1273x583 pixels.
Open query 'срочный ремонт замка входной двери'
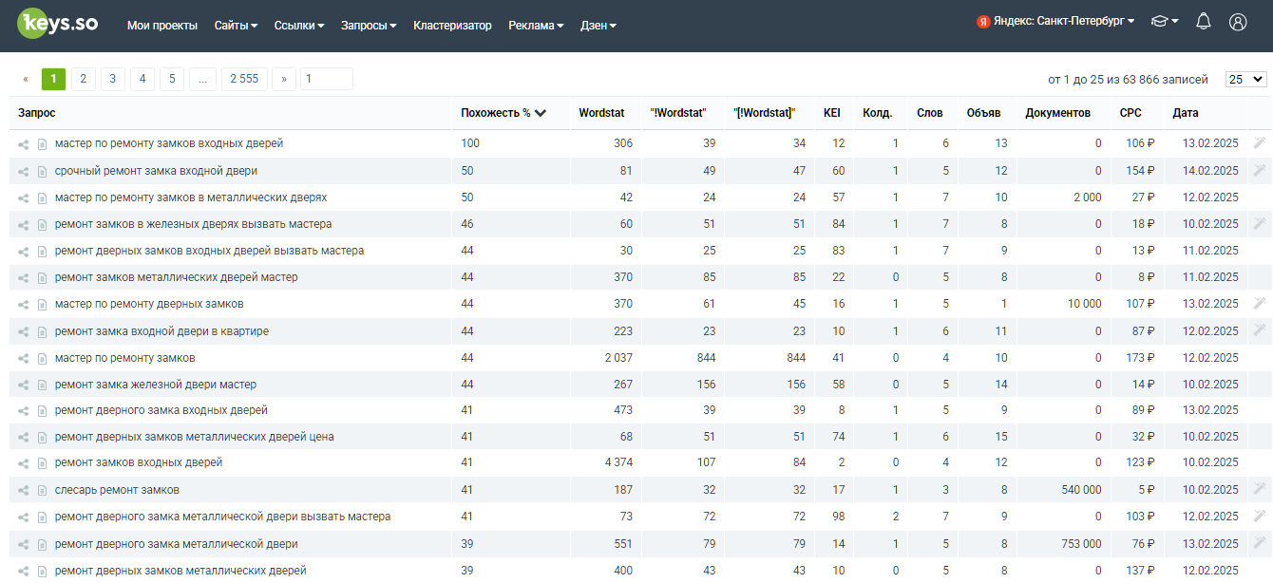pos(156,171)
